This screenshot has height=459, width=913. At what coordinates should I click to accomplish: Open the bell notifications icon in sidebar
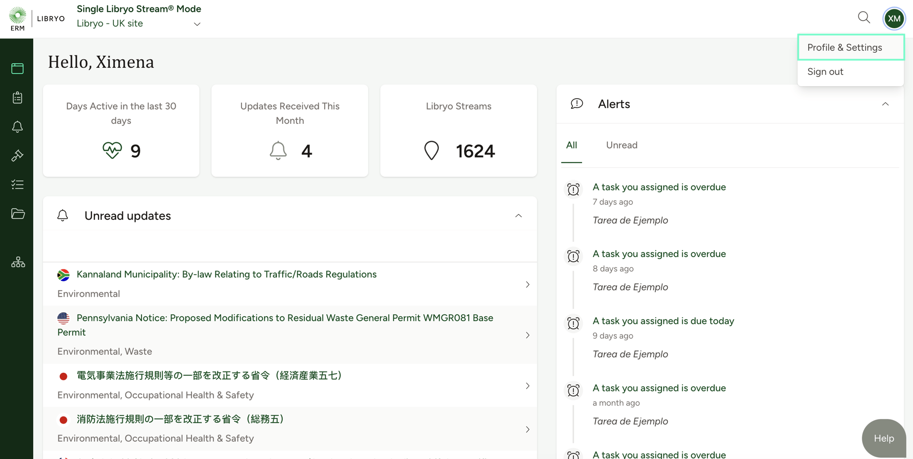pos(17,127)
